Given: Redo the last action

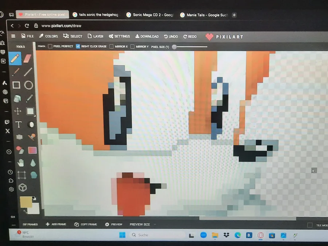Looking at the screenshot, I should (190, 36).
